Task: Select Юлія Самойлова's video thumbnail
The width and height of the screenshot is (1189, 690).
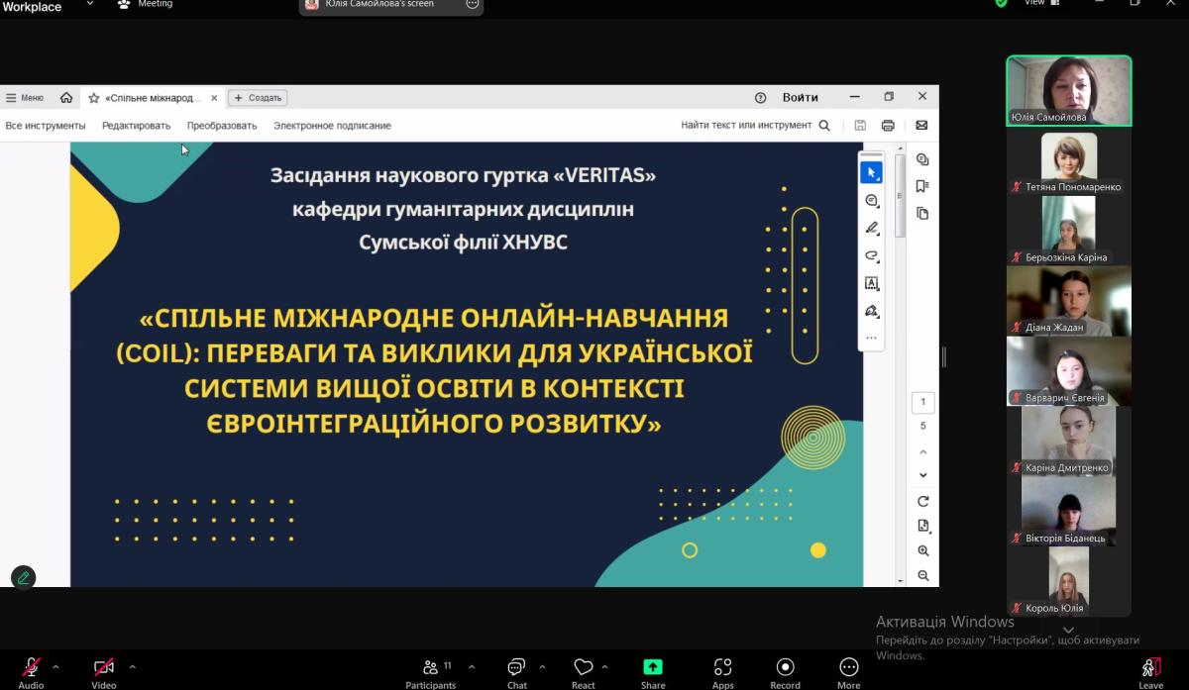Action: click(x=1068, y=90)
